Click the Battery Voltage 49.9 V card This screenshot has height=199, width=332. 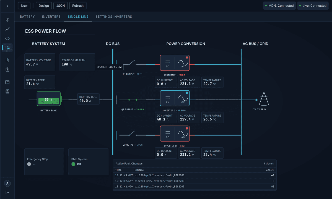(40, 62)
